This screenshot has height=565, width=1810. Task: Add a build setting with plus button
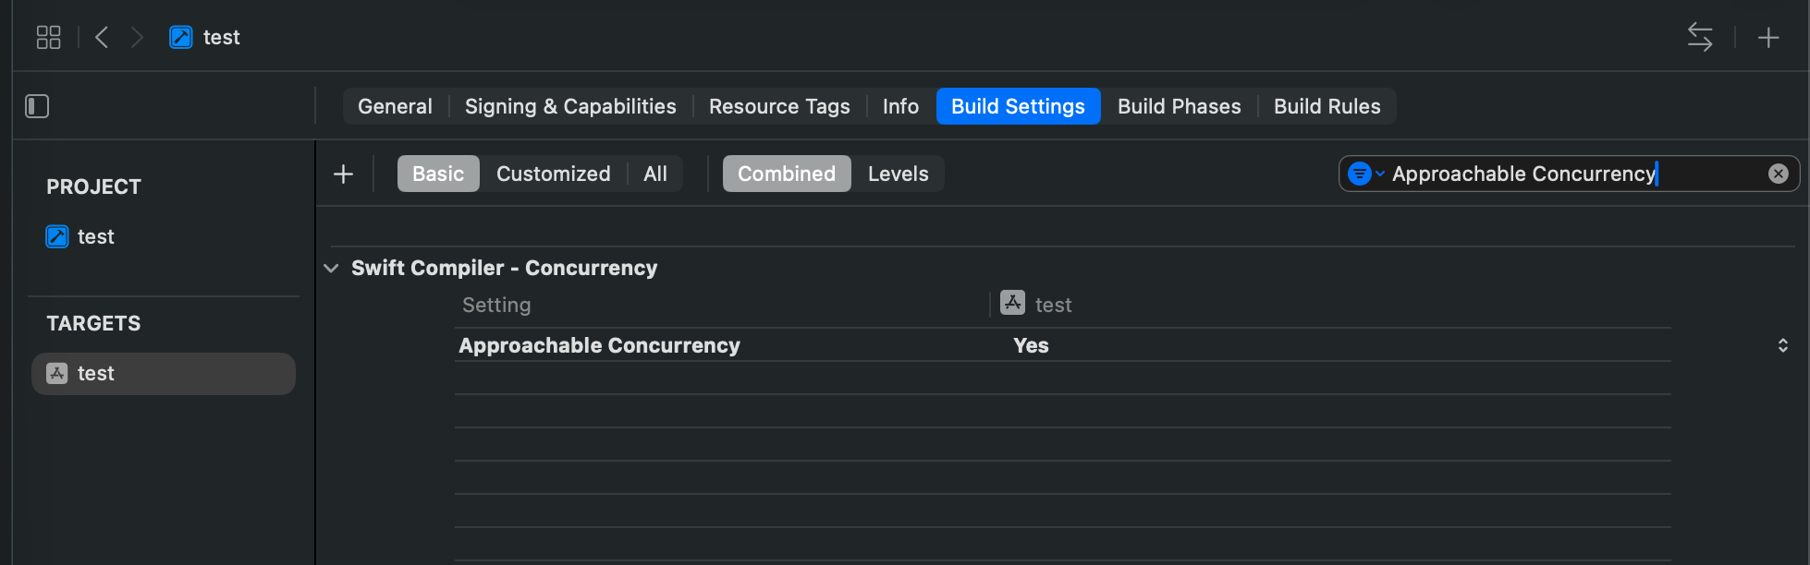point(343,174)
